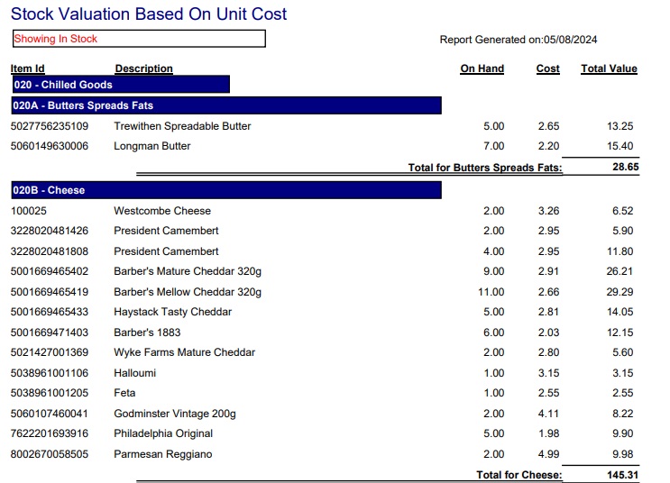
Task: Click the 145.31 cheese subtotal
Action: pos(622,475)
